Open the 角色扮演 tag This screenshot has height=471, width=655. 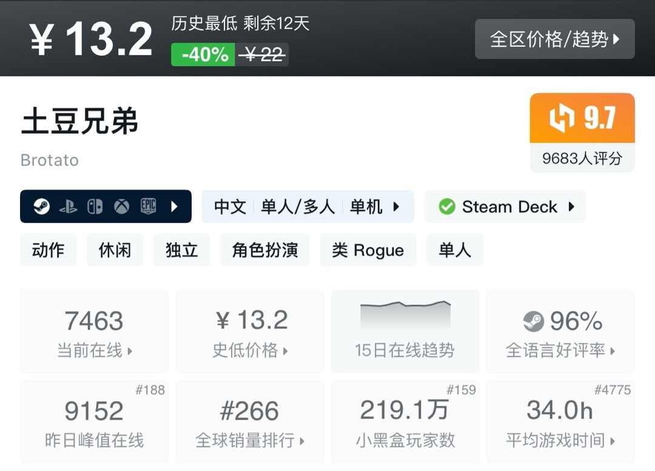point(264,250)
